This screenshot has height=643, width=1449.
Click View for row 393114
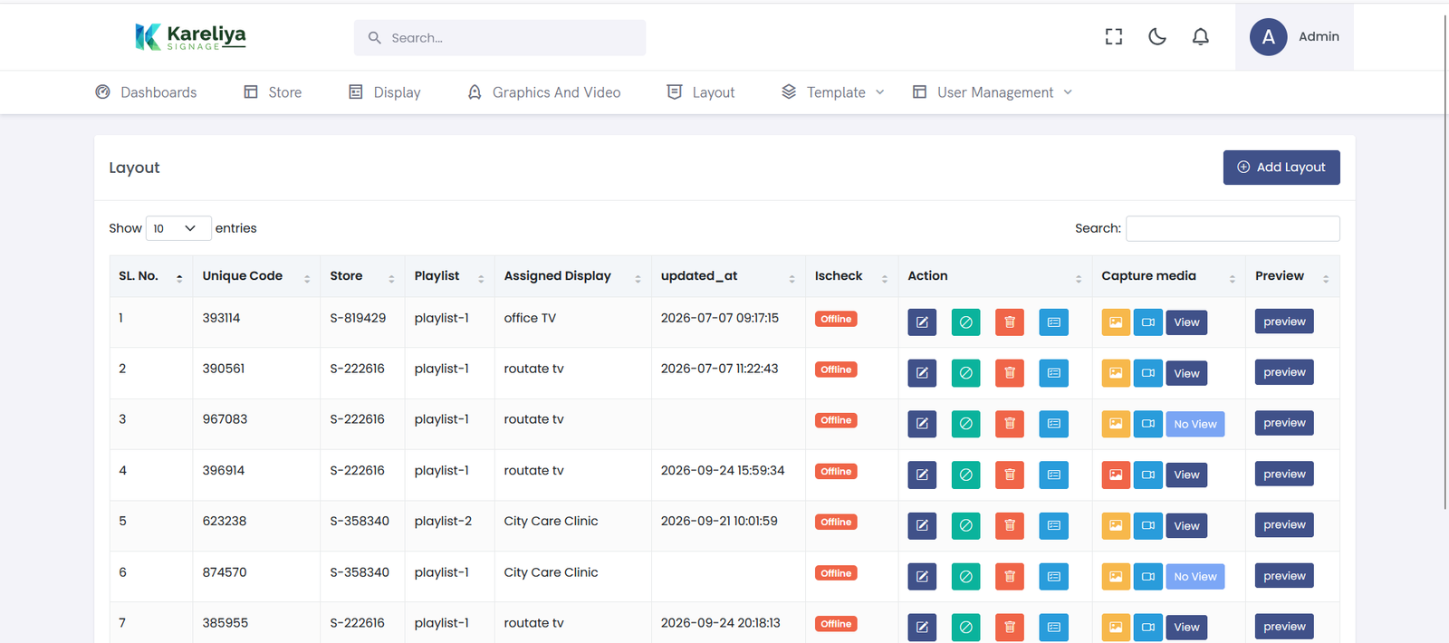pos(1186,322)
